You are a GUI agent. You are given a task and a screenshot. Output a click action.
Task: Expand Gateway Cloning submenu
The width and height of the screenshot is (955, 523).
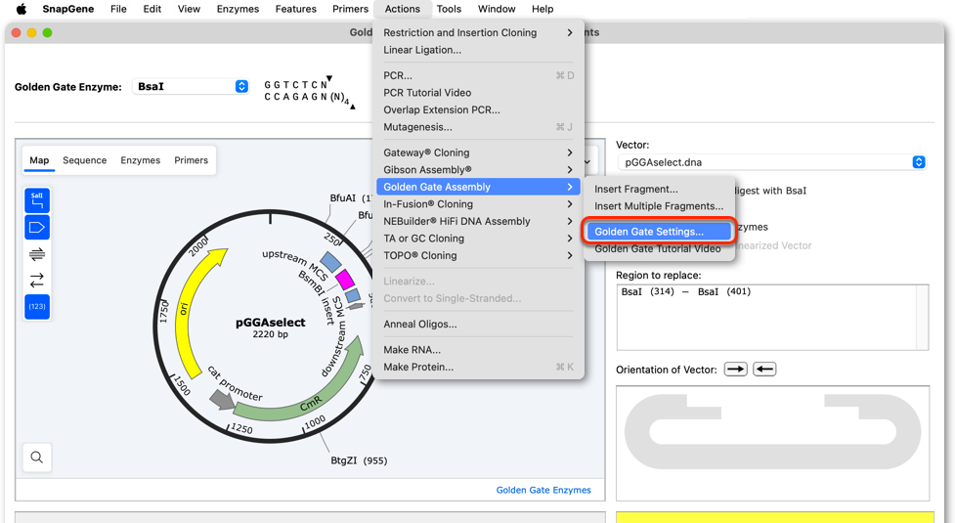pyautogui.click(x=478, y=153)
